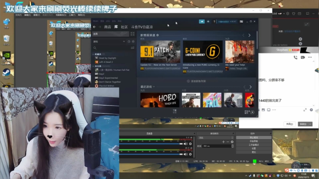Go back with Steam's back arrow
319x179 pixels.
click(94, 27)
